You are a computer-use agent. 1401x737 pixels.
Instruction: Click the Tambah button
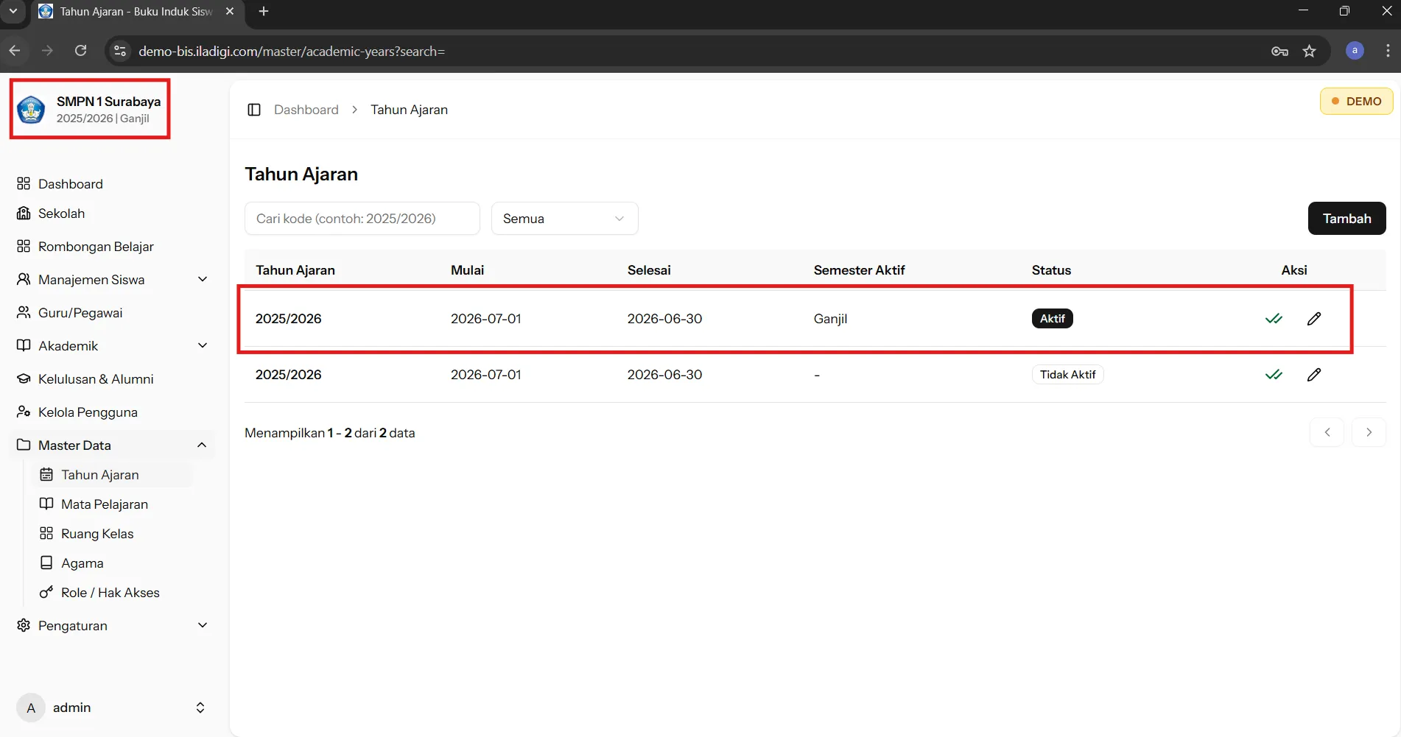point(1346,219)
